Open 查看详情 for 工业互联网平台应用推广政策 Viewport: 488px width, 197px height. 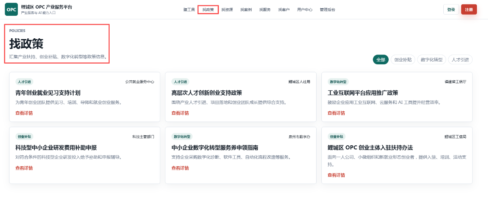pyautogui.click(x=336, y=113)
